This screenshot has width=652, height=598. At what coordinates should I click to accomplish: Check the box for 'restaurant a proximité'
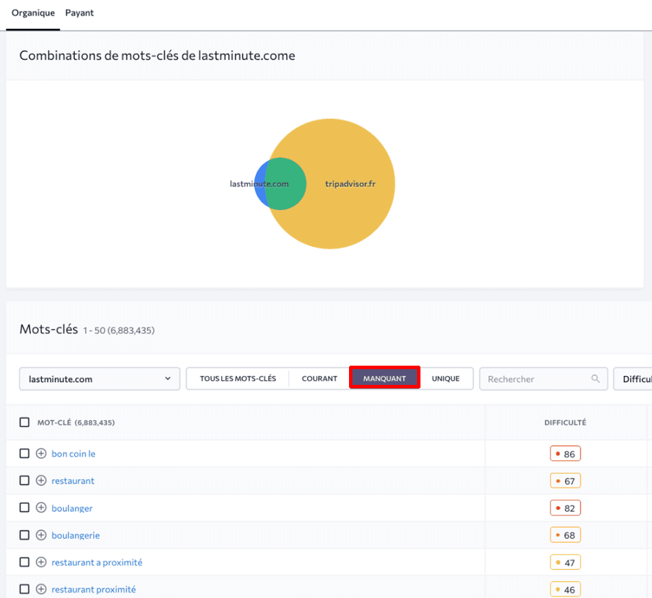(25, 562)
